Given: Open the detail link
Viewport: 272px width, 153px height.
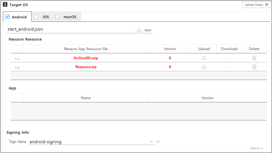Looking at the screenshot, I should pos(148,30).
